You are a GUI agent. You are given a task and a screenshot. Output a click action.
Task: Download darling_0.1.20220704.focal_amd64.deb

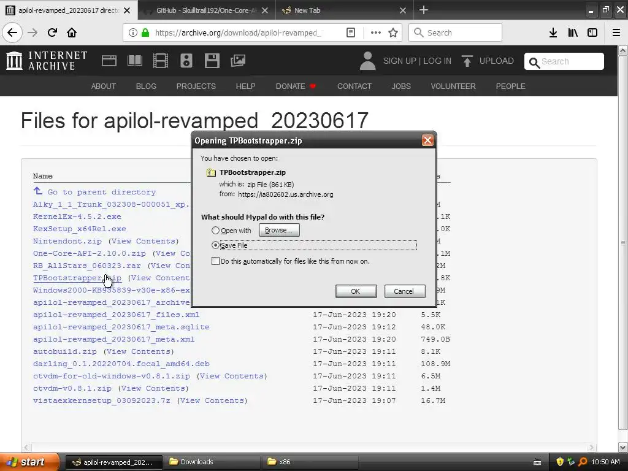(x=121, y=364)
